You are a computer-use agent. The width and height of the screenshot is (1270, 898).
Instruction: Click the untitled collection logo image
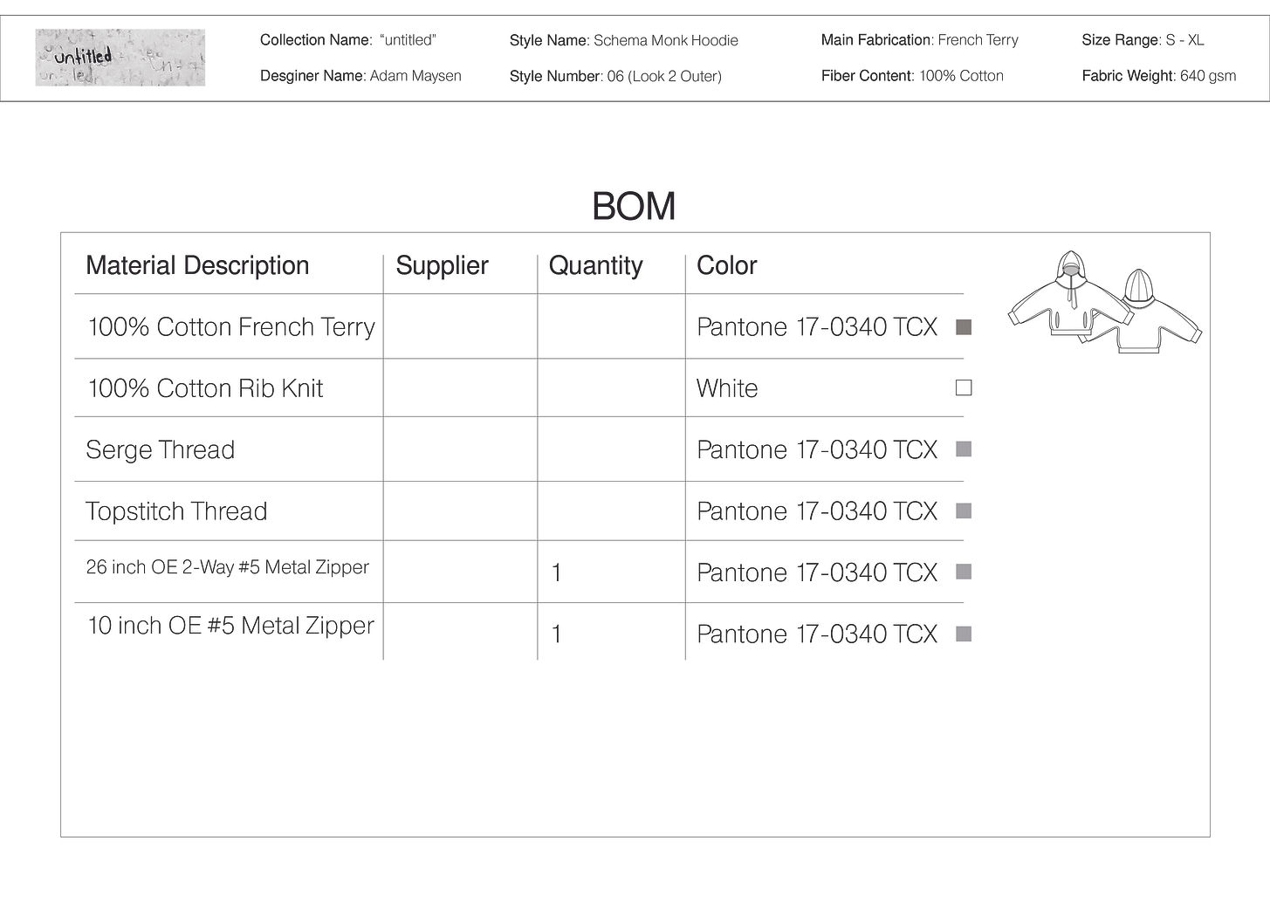(x=120, y=58)
